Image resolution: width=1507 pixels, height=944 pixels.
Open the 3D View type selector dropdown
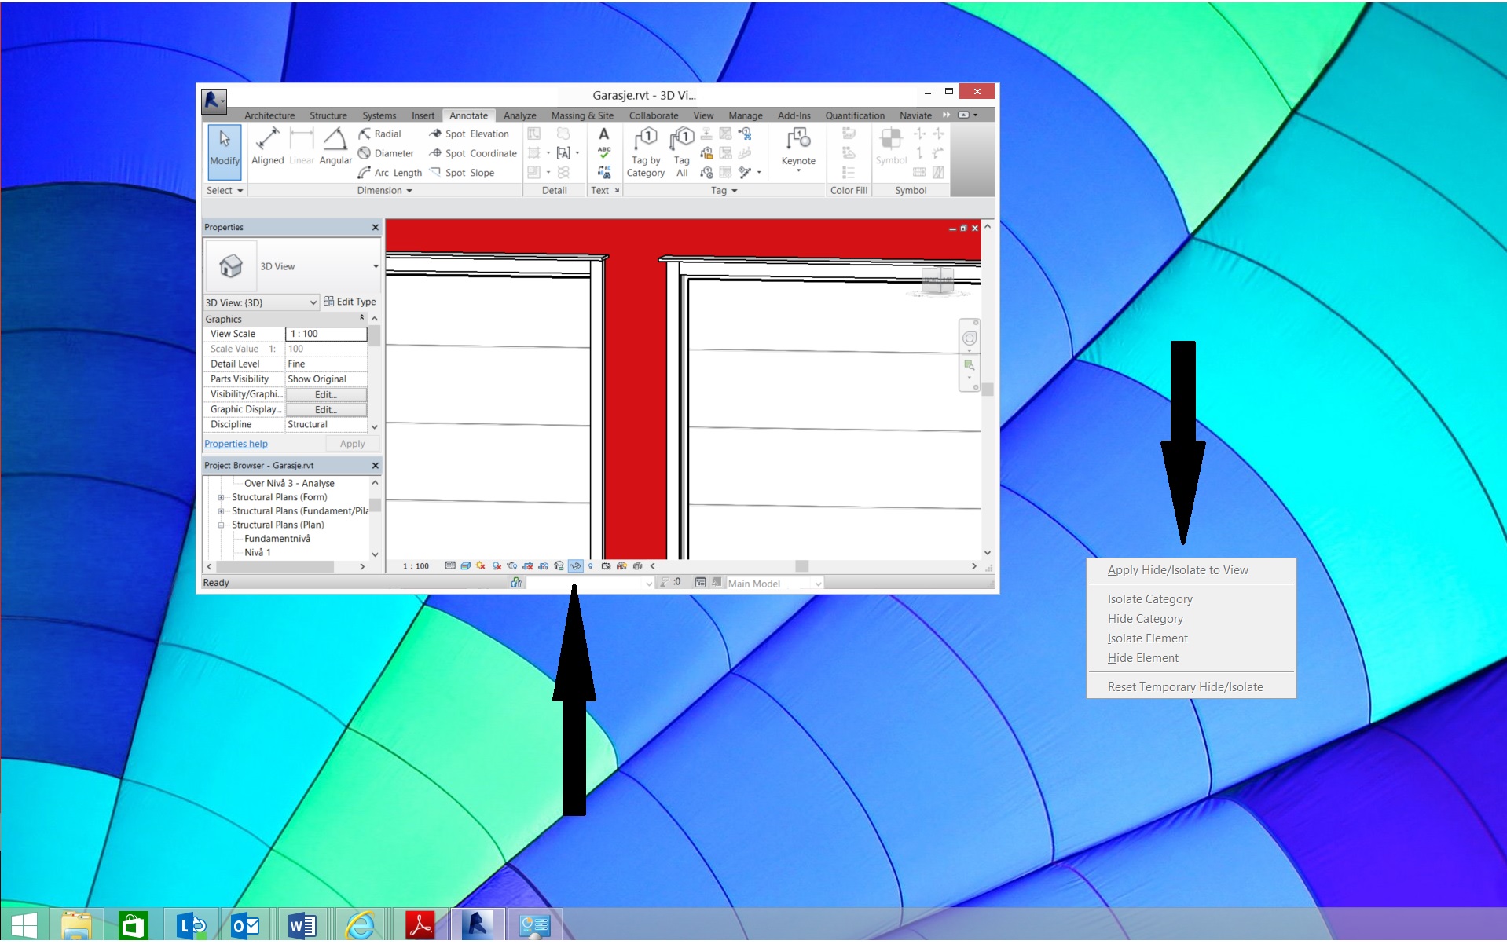[x=376, y=267]
